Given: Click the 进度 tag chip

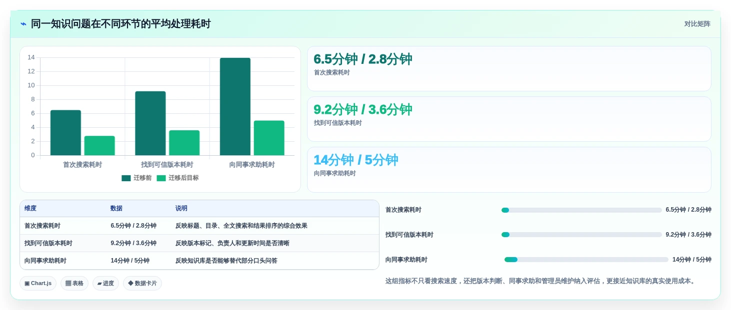Looking at the screenshot, I should click(105, 284).
